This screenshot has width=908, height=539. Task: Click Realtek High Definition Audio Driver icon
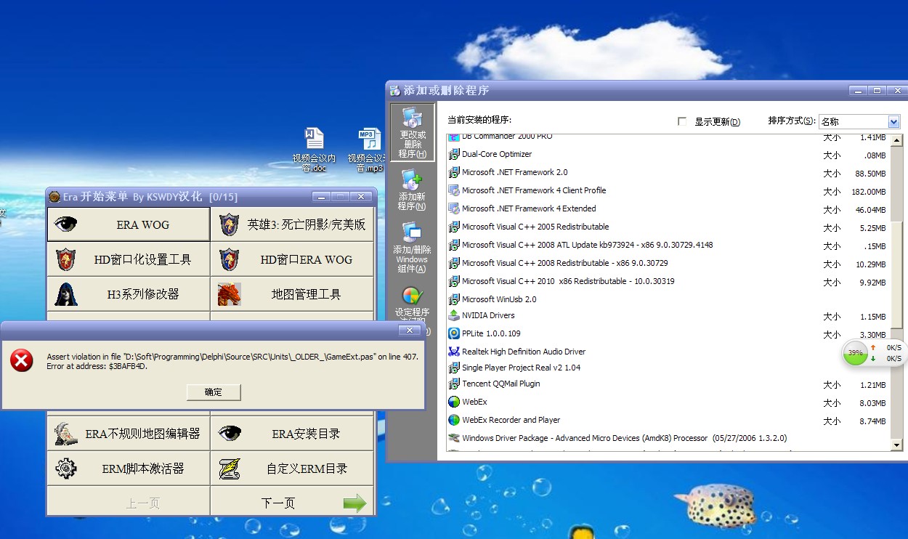(x=454, y=352)
